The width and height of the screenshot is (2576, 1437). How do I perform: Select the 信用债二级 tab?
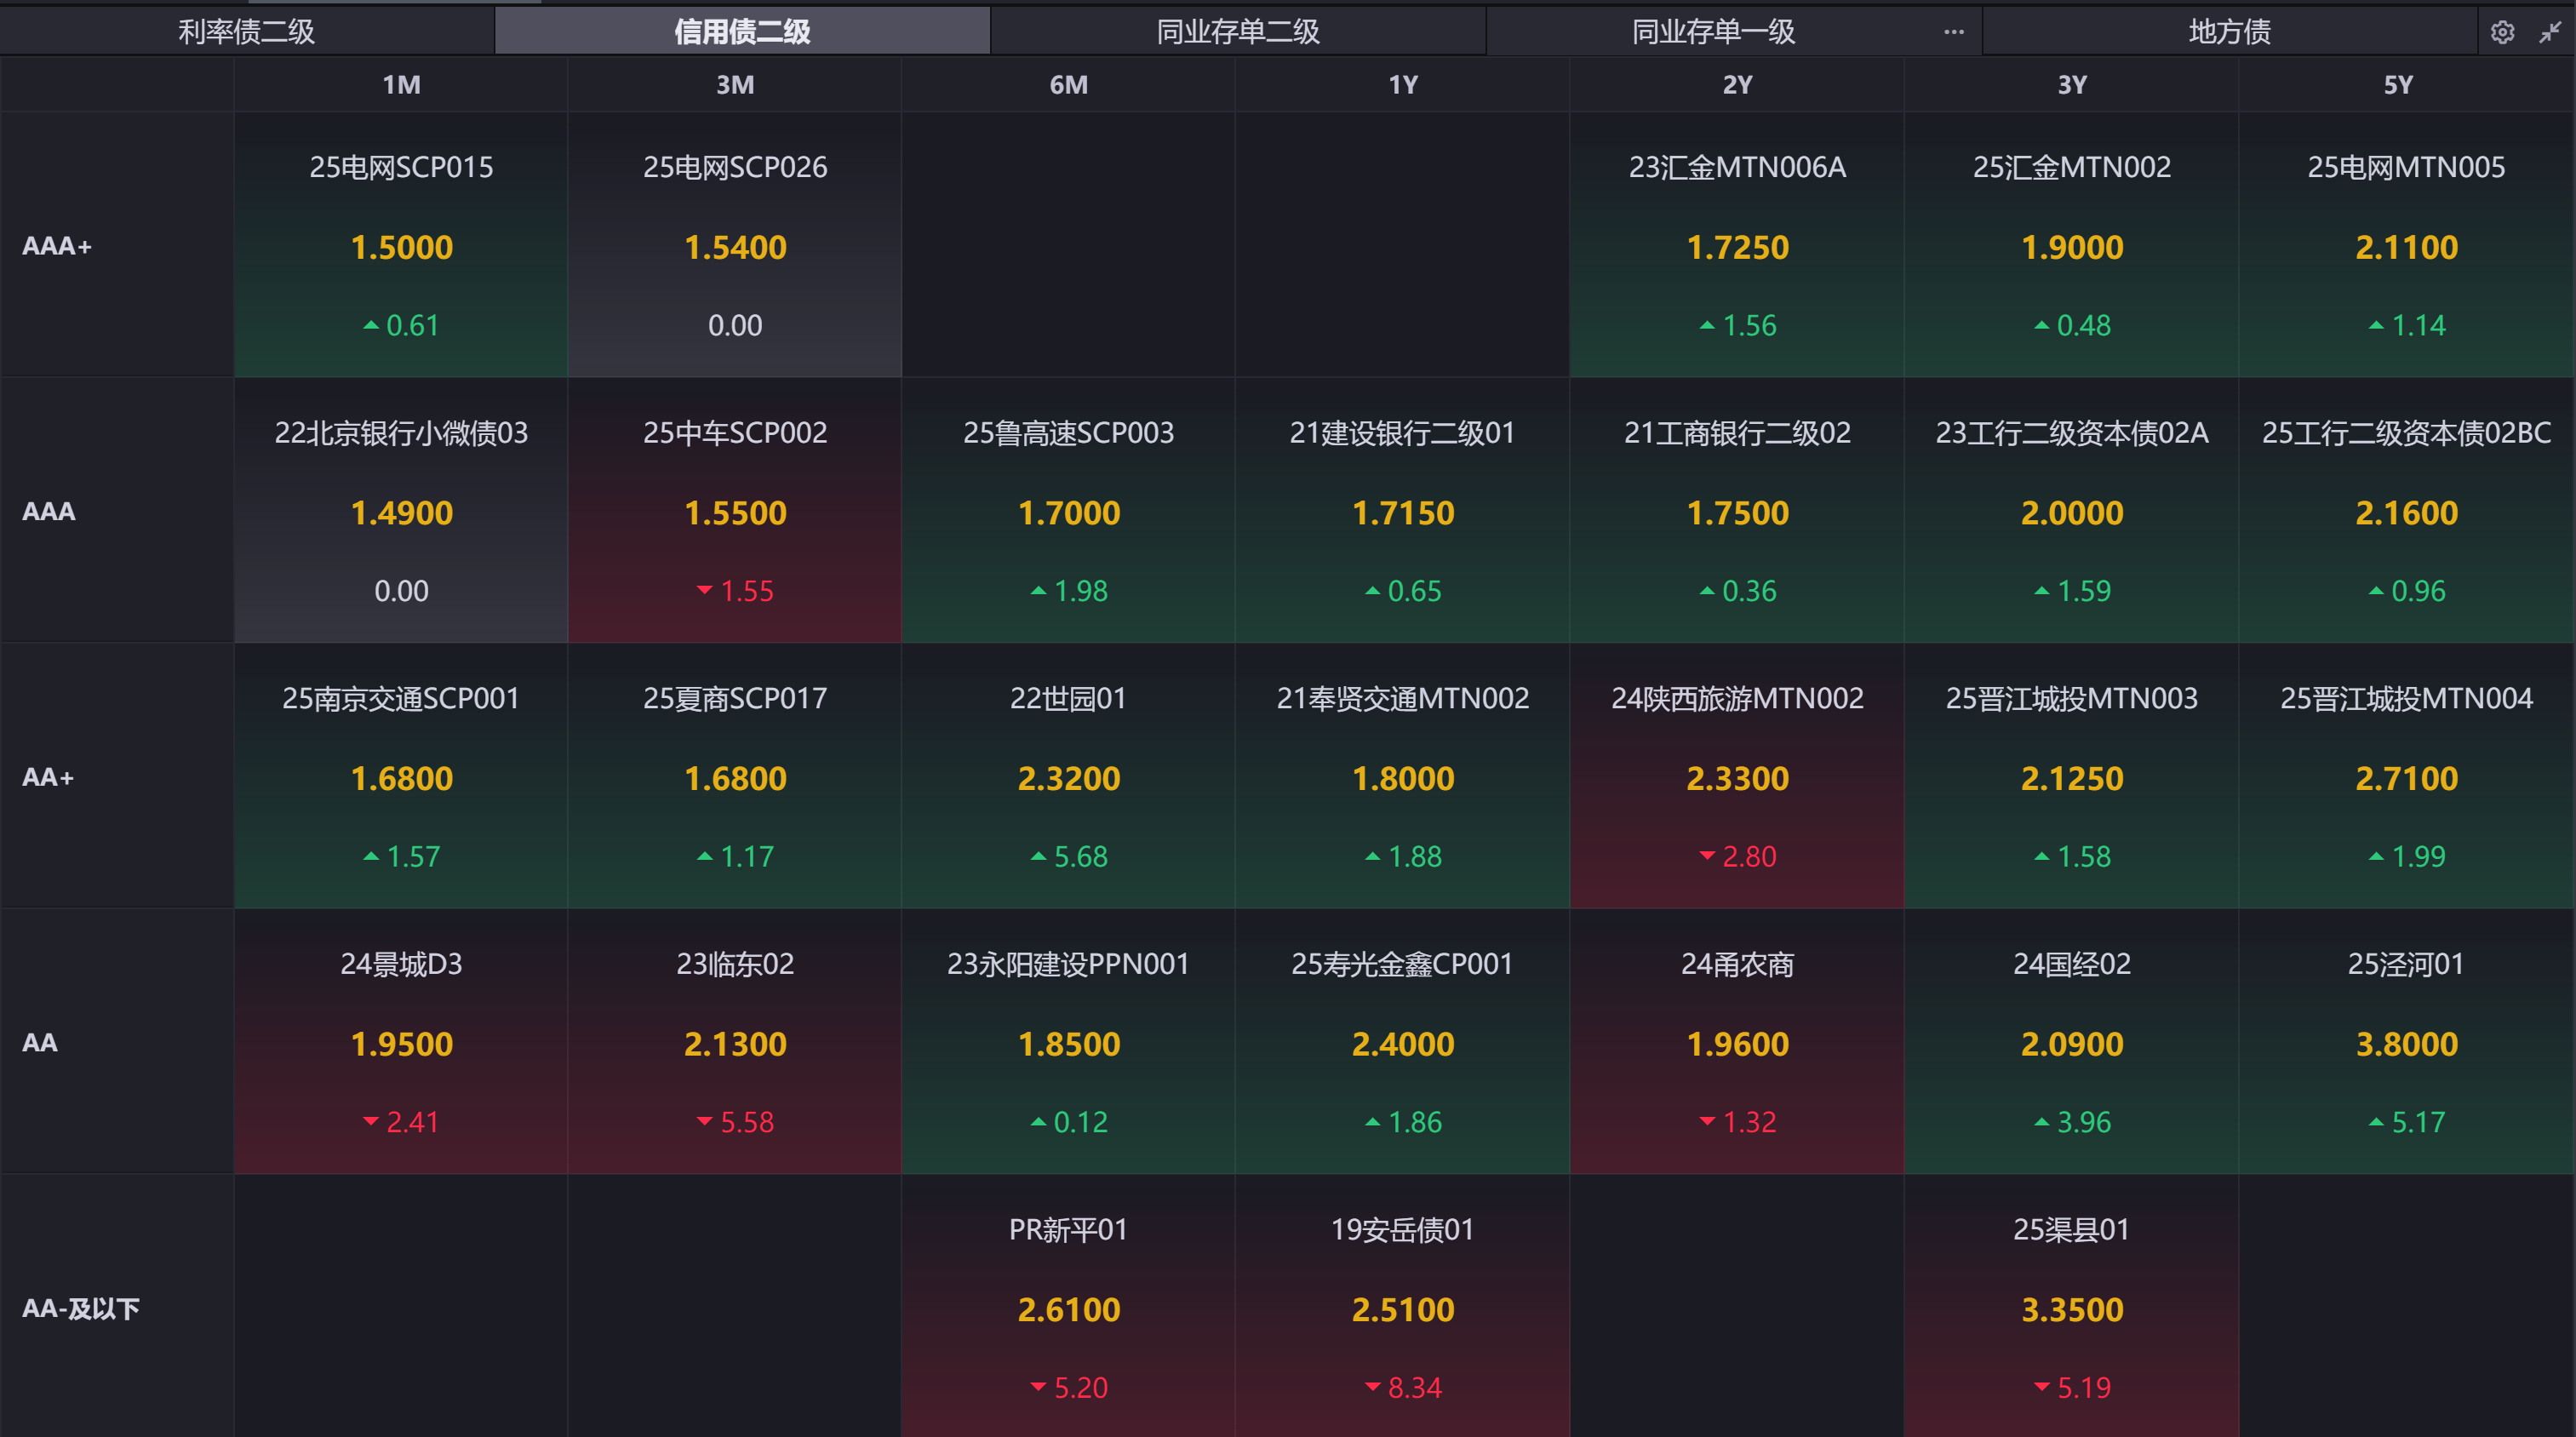pyautogui.click(x=742, y=32)
